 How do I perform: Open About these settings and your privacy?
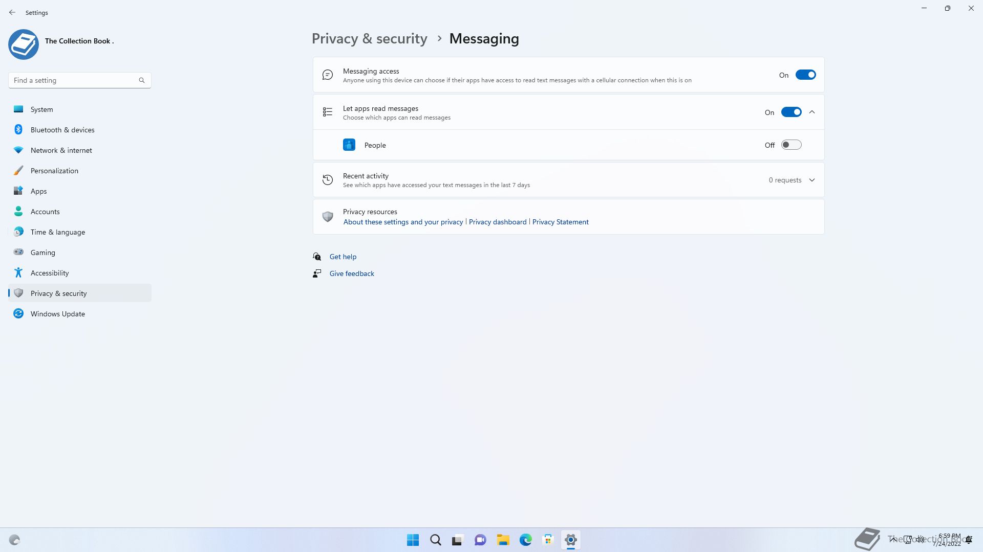click(403, 222)
